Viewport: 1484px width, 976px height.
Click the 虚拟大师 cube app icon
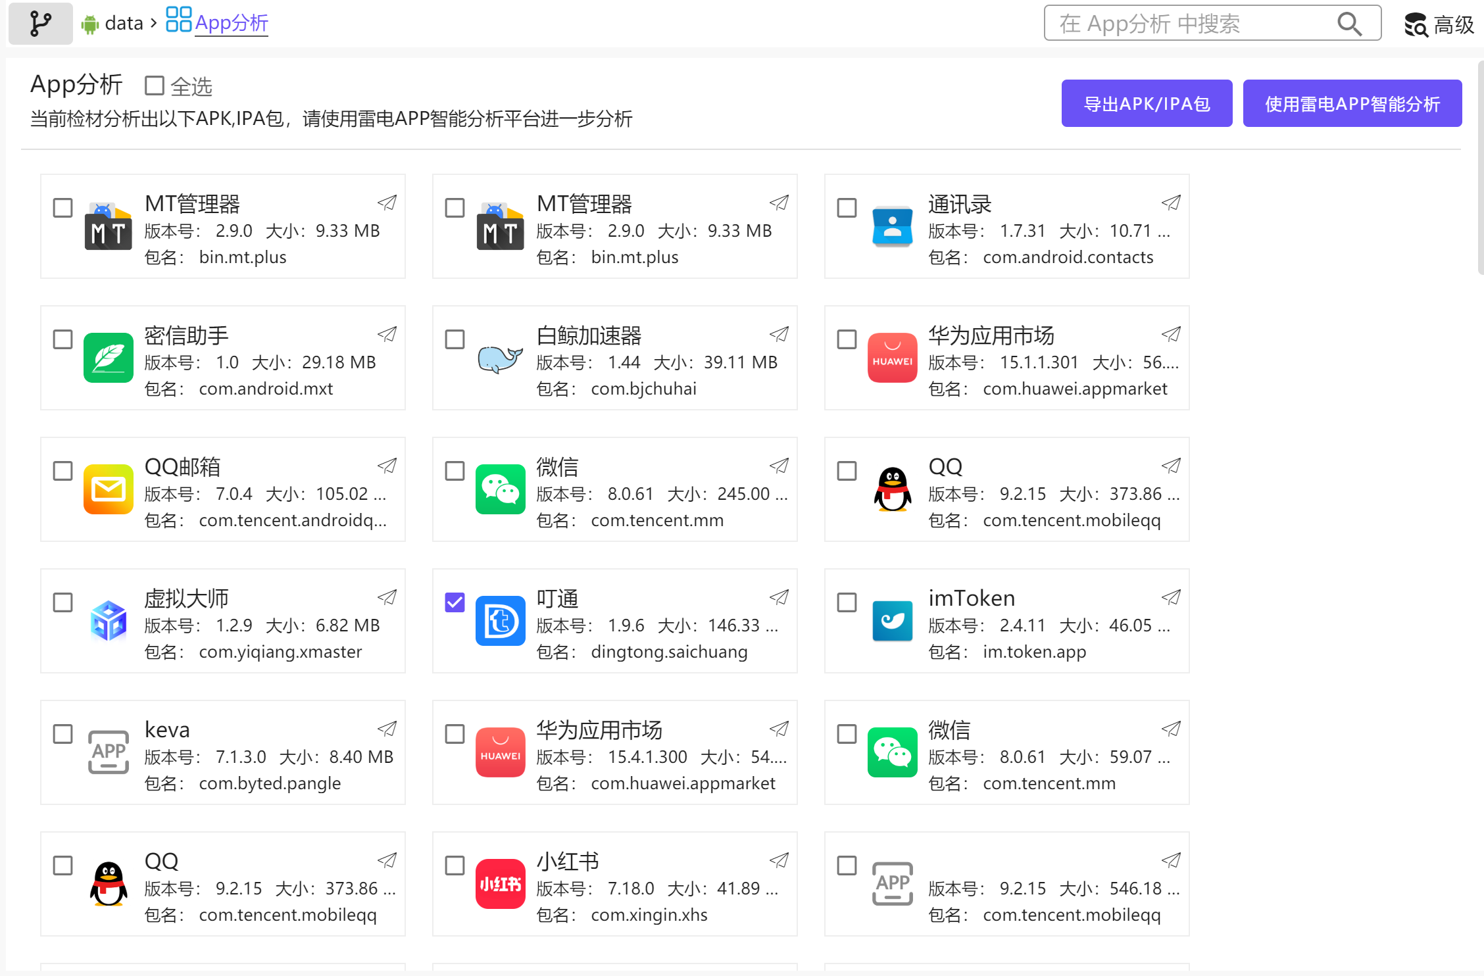click(x=108, y=621)
